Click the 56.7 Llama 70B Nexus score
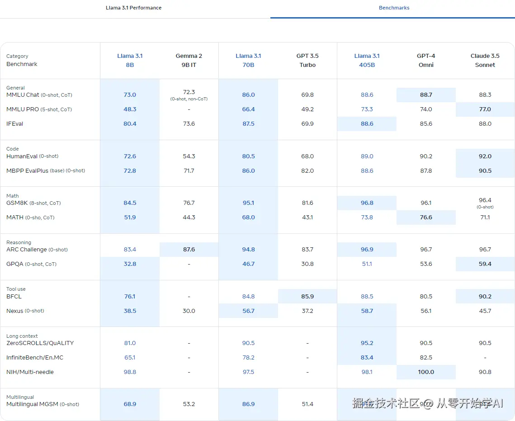This screenshot has height=421, width=515. tap(248, 311)
